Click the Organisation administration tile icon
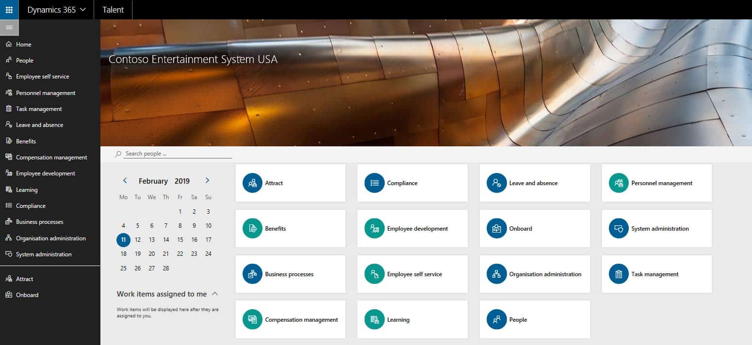The height and width of the screenshot is (345, 752). tap(497, 274)
